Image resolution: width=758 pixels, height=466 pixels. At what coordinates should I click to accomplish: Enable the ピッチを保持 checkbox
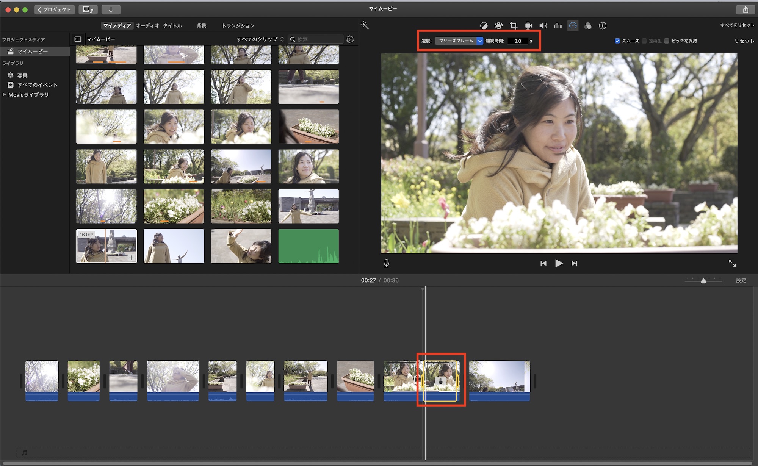(667, 41)
